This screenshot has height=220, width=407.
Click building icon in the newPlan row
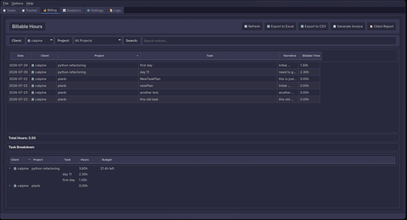[x=33, y=86]
